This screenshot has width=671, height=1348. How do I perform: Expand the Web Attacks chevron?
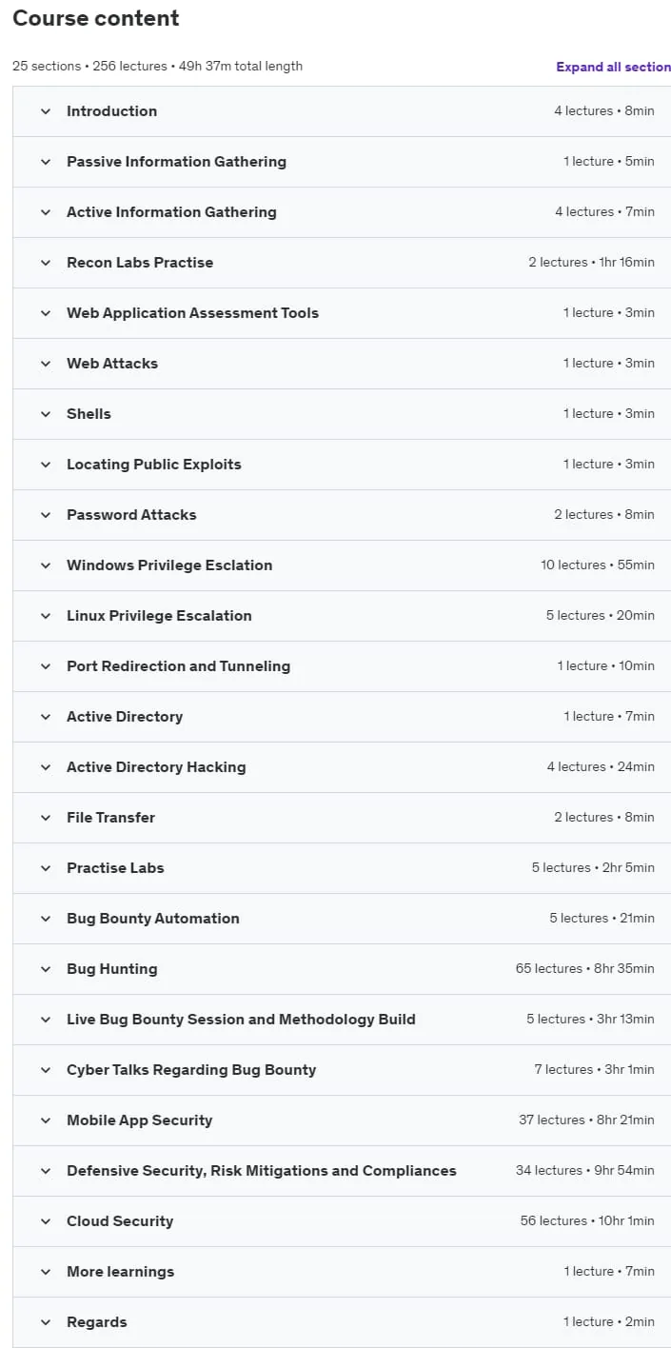pos(45,364)
